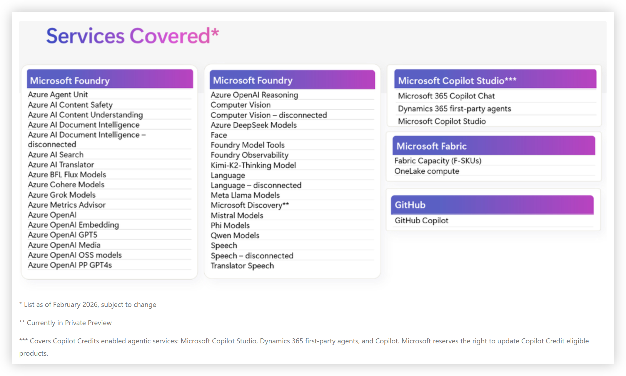
Task: Select the Azure Agent Unit entry
Action: tap(58, 94)
